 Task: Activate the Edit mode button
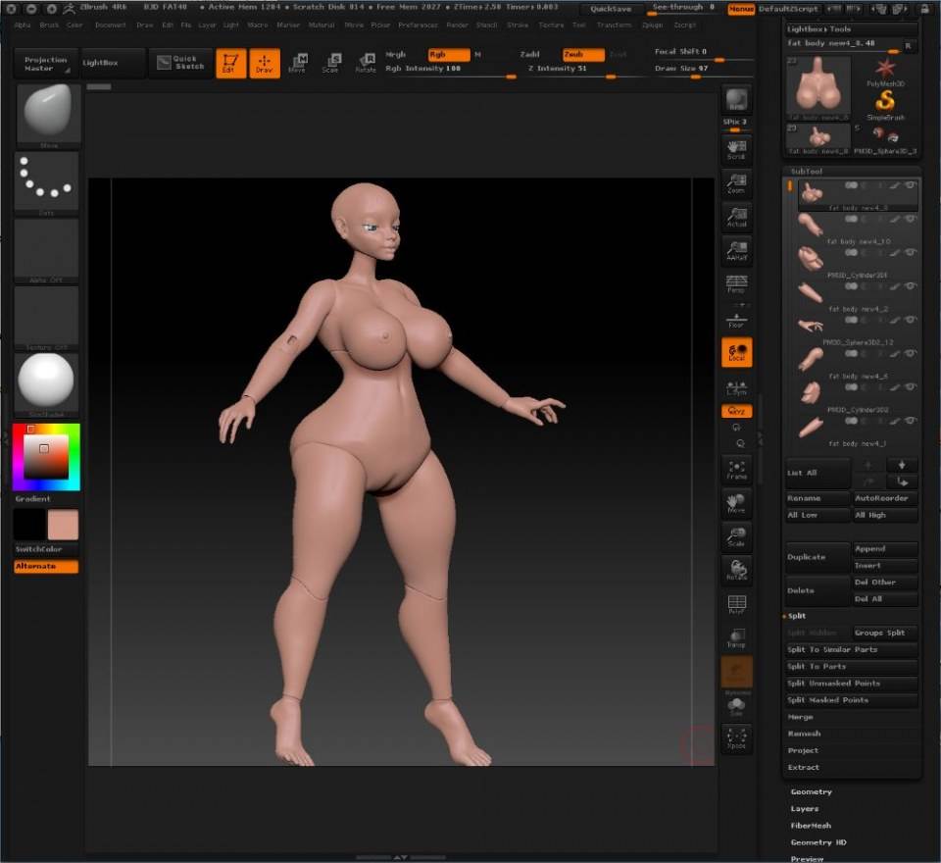tap(231, 63)
